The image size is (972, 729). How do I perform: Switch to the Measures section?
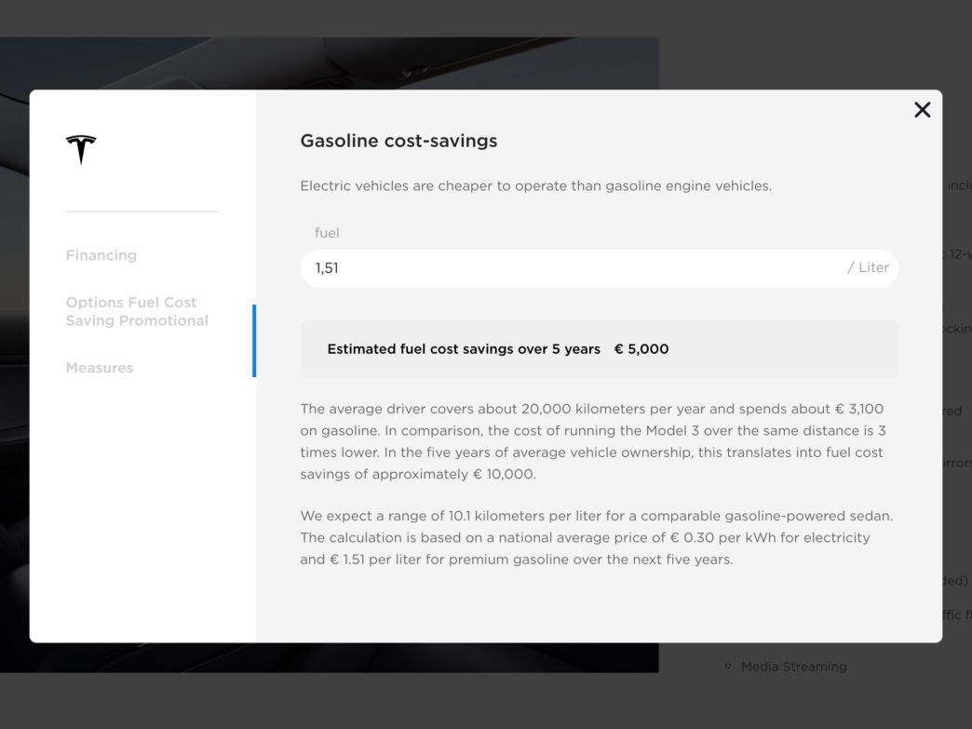100,368
